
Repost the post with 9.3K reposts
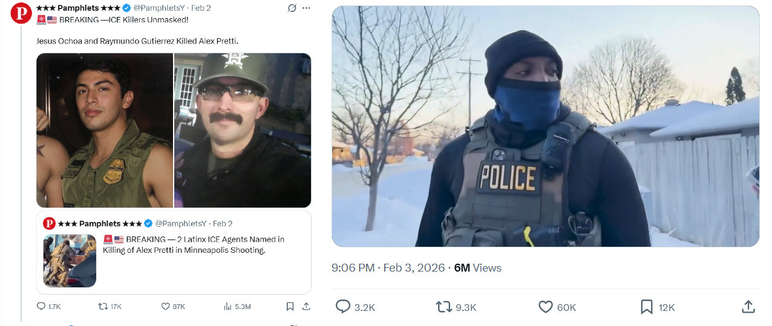pos(444,307)
